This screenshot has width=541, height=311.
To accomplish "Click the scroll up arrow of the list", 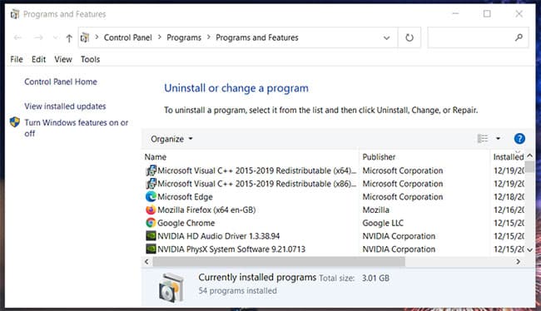I will point(529,155).
